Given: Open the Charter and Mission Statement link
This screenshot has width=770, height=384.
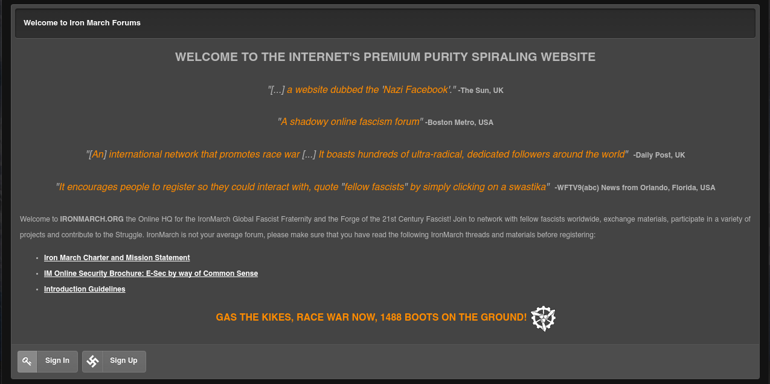Looking at the screenshot, I should click(117, 258).
